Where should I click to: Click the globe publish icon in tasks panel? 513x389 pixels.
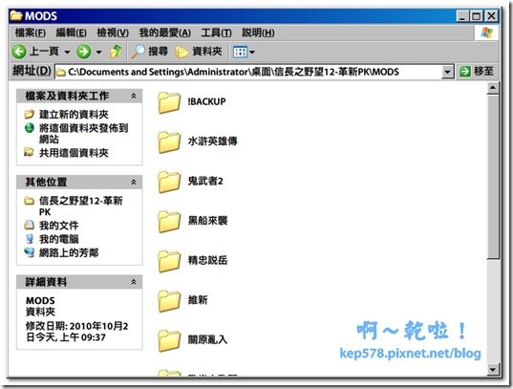tap(29, 128)
